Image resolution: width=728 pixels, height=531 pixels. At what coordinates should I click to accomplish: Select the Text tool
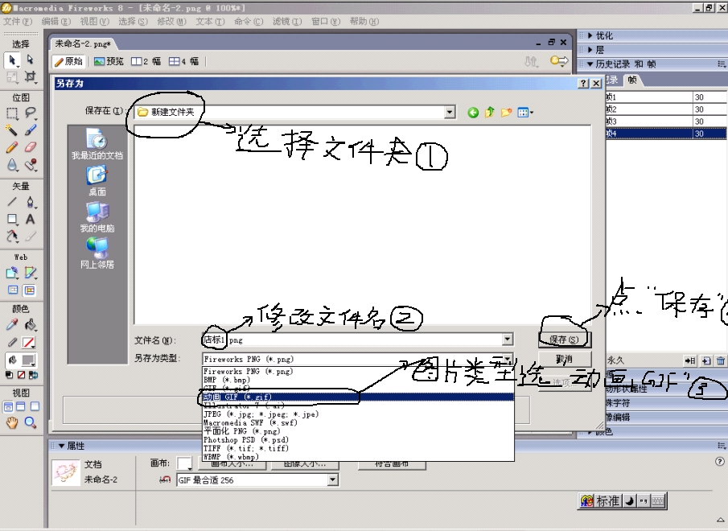click(31, 219)
